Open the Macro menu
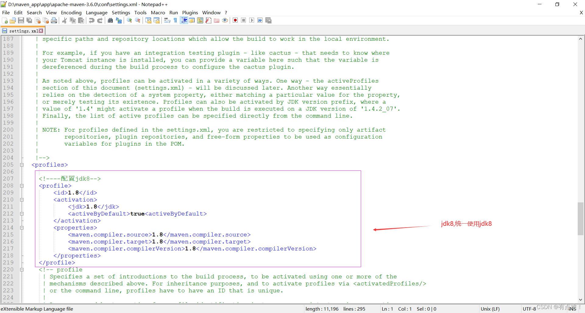This screenshot has width=585, height=313. [158, 12]
